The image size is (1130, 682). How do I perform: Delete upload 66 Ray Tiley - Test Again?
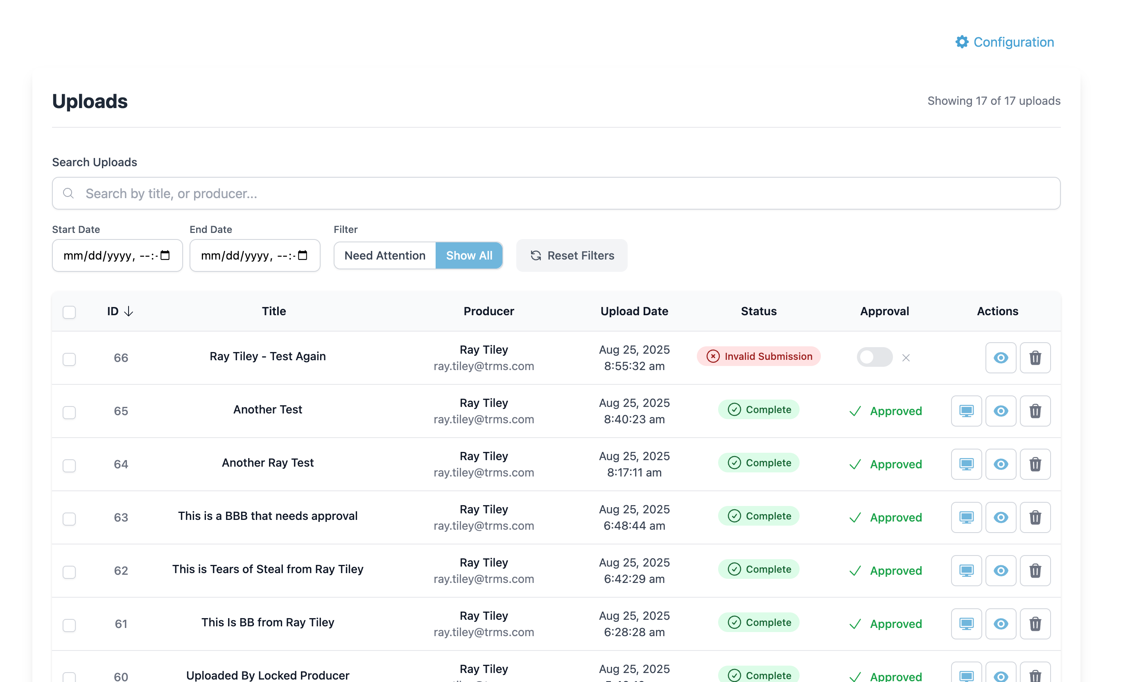pos(1035,358)
